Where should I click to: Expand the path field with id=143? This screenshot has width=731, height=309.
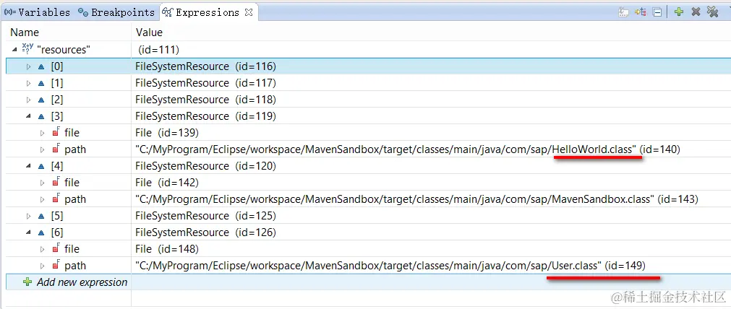tap(43, 200)
